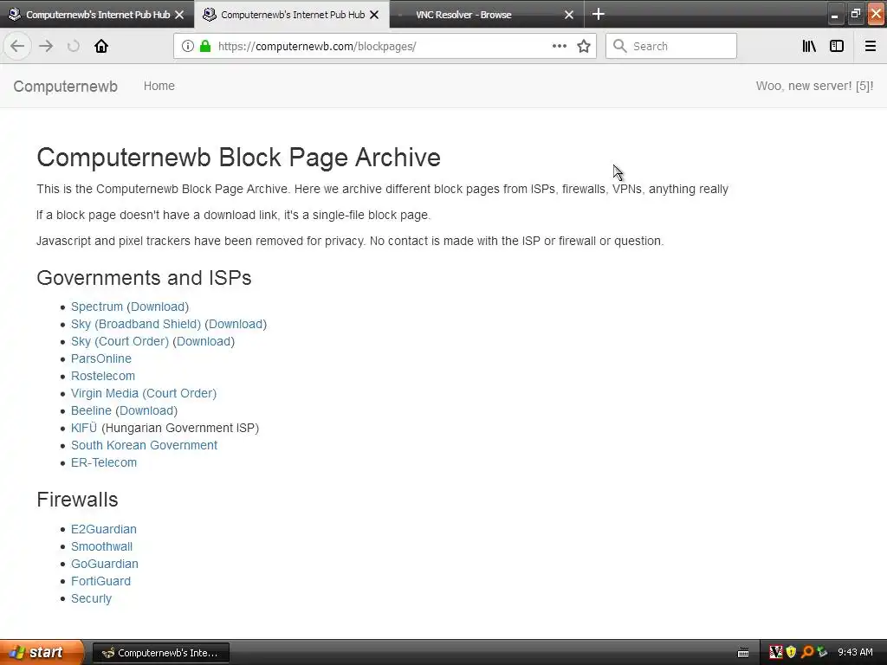This screenshot has height=665, width=887.
Task: Click the 9:43 AM system clock
Action: point(855,653)
